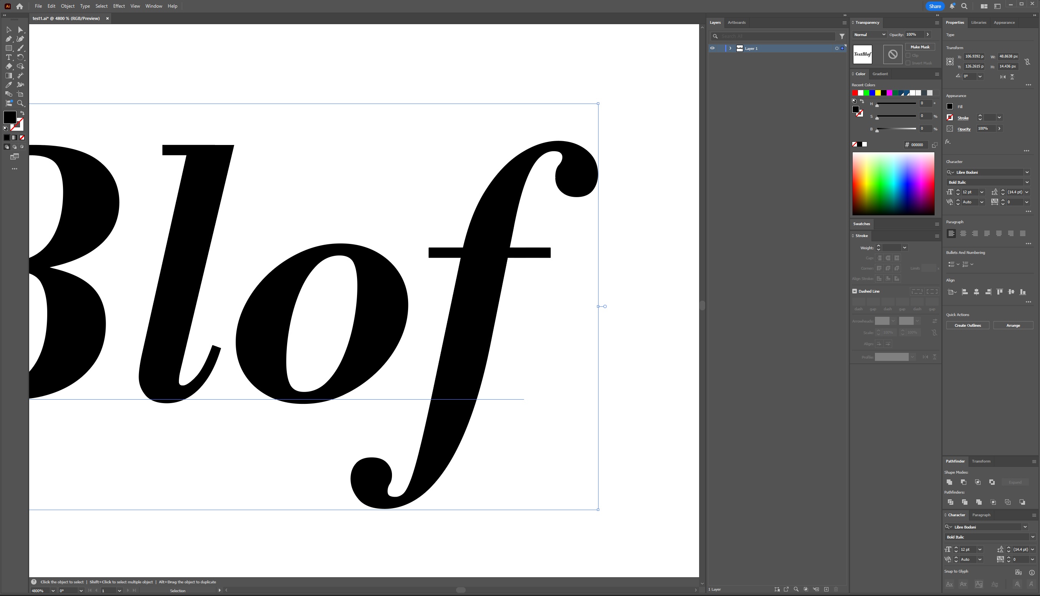Select the Direct Selection tool

tap(20, 30)
